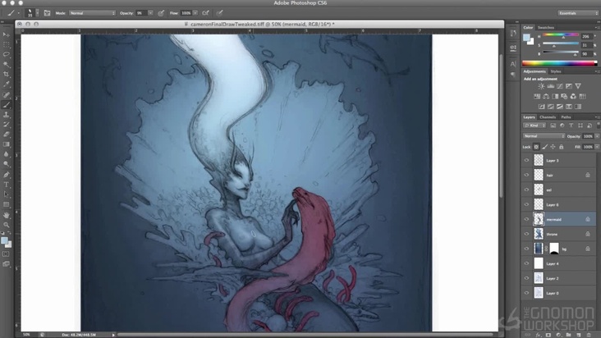Toggle visibility of the hair layer
601x338 pixels.
pyautogui.click(x=526, y=175)
